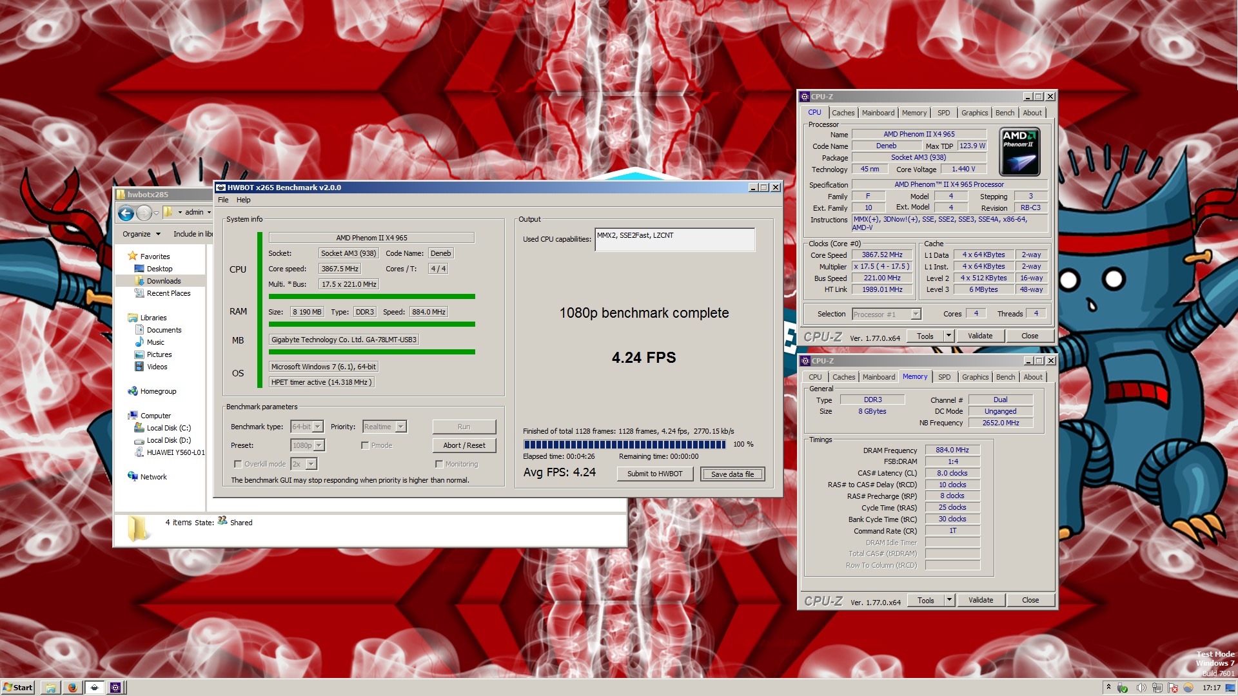This screenshot has width=1238, height=696.
Task: Switch to Caches tab in top CPU-Z
Action: pos(843,113)
